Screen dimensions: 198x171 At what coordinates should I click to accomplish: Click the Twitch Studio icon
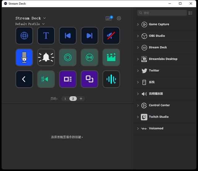(x=144, y=117)
